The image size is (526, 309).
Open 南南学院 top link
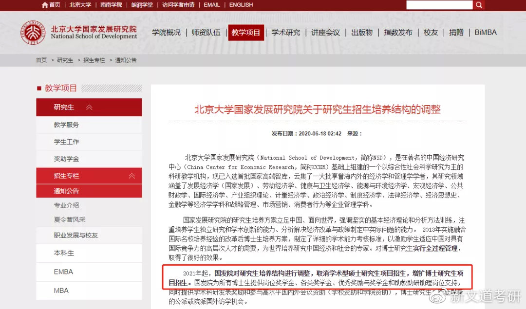[x=111, y=5]
